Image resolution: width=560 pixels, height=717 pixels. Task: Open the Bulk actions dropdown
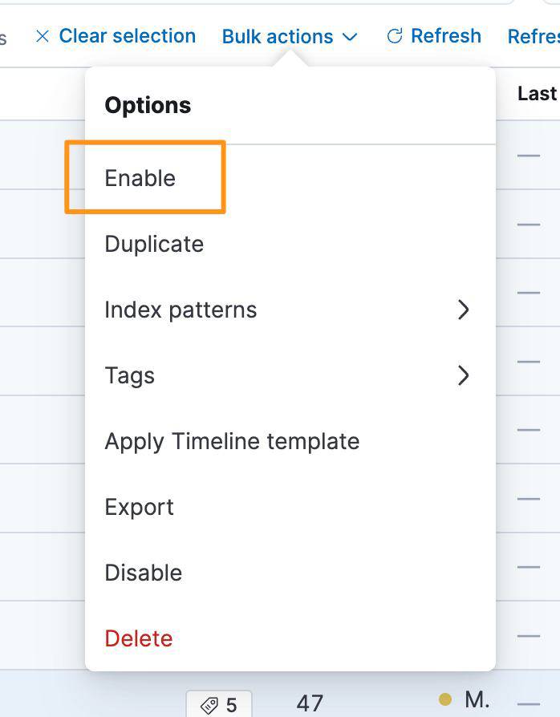click(278, 36)
